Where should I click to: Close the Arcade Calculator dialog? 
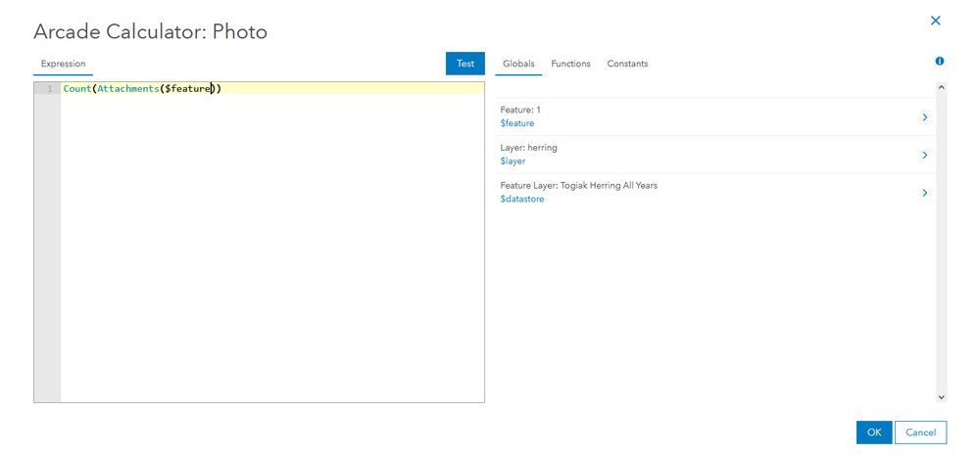tap(935, 21)
